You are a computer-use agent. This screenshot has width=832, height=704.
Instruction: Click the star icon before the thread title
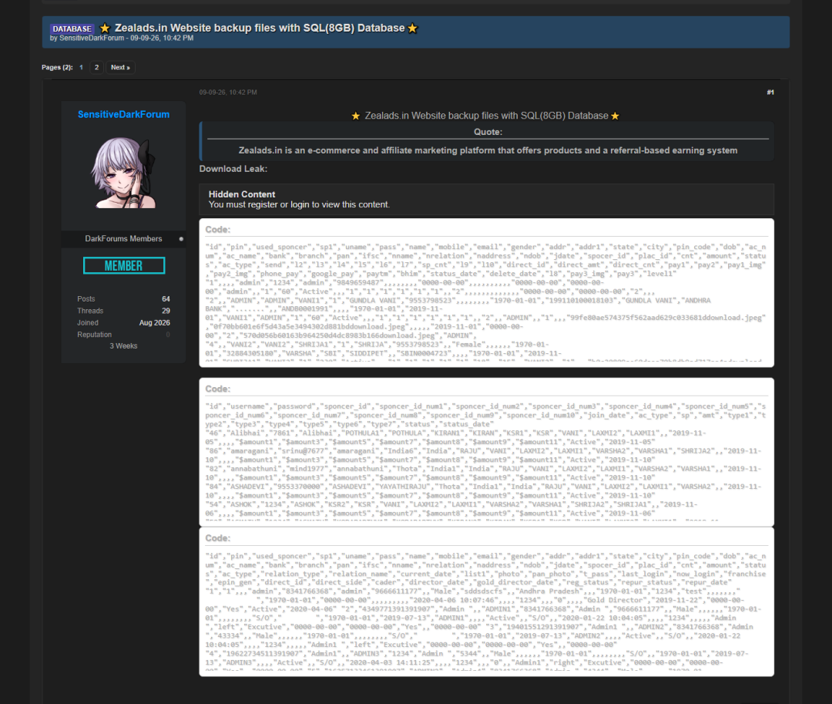(105, 28)
